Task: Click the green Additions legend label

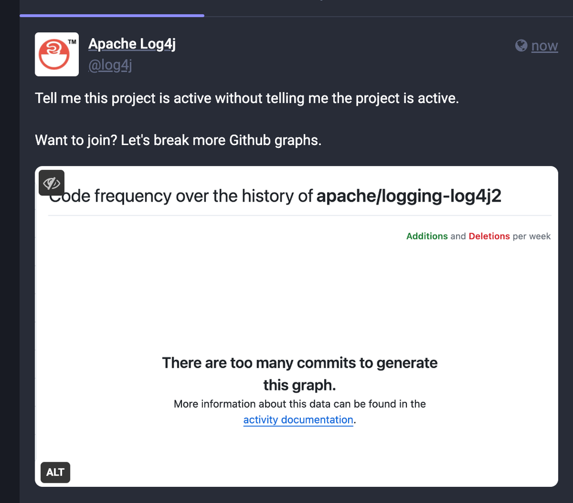Action: (427, 236)
